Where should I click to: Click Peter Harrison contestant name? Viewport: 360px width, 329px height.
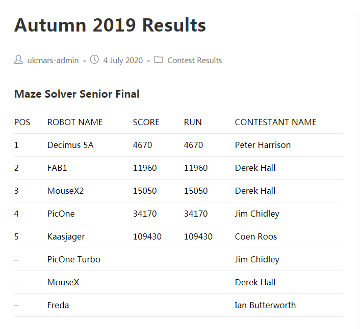pos(263,145)
